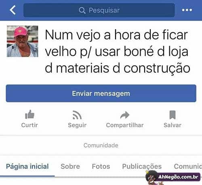Select the Página inicial tab
Screen dimensions: 202x185
tap(27, 166)
